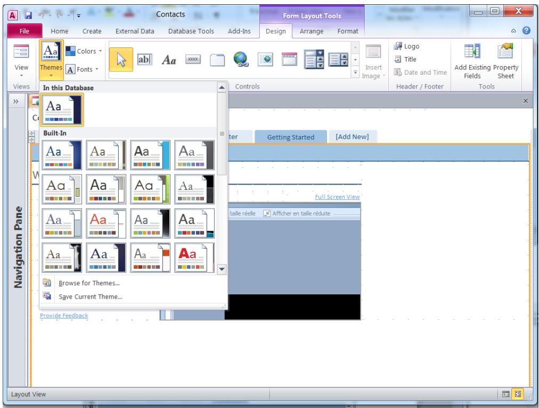Image resolution: width=539 pixels, height=408 pixels.
Task: Expand the controls gallery More arrow
Action: (x=355, y=73)
